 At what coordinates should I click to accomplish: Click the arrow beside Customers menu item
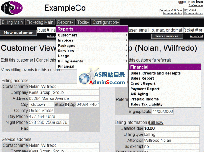click(x=127, y=35)
